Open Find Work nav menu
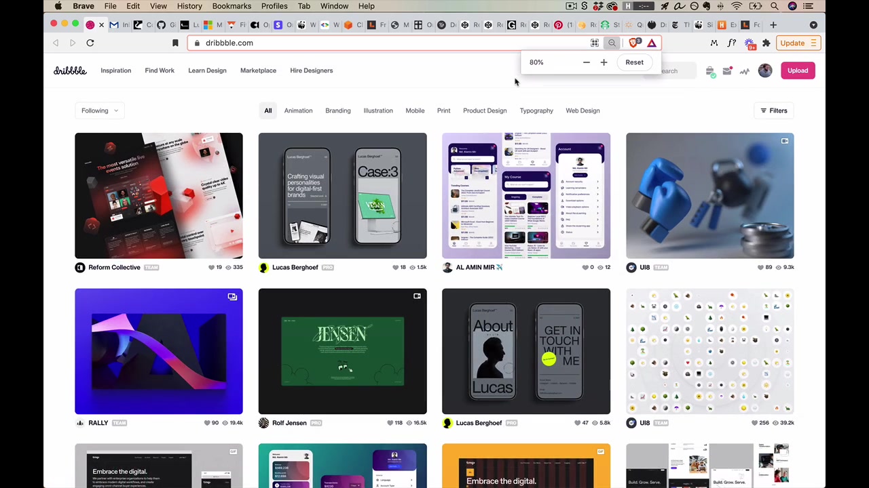The height and width of the screenshot is (488, 869). click(x=160, y=70)
